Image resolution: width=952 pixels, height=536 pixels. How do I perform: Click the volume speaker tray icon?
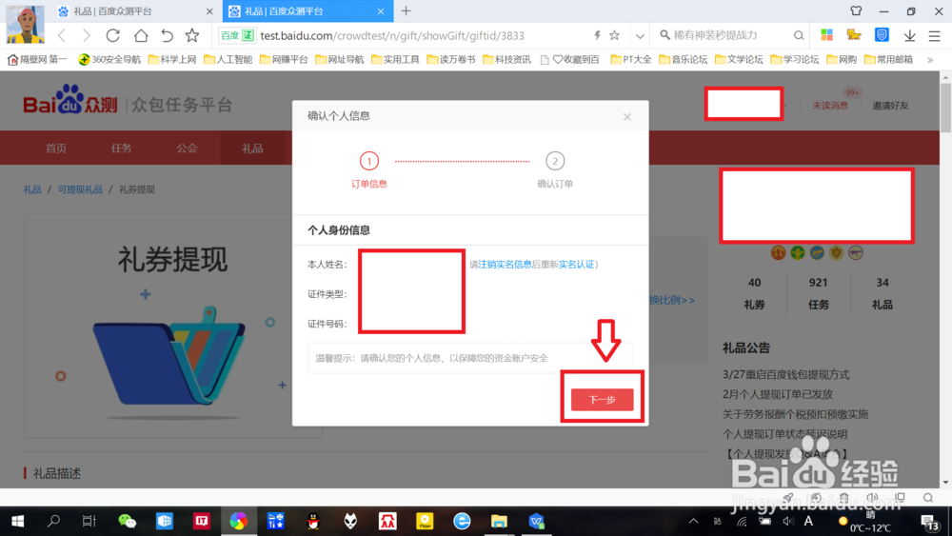click(x=788, y=521)
